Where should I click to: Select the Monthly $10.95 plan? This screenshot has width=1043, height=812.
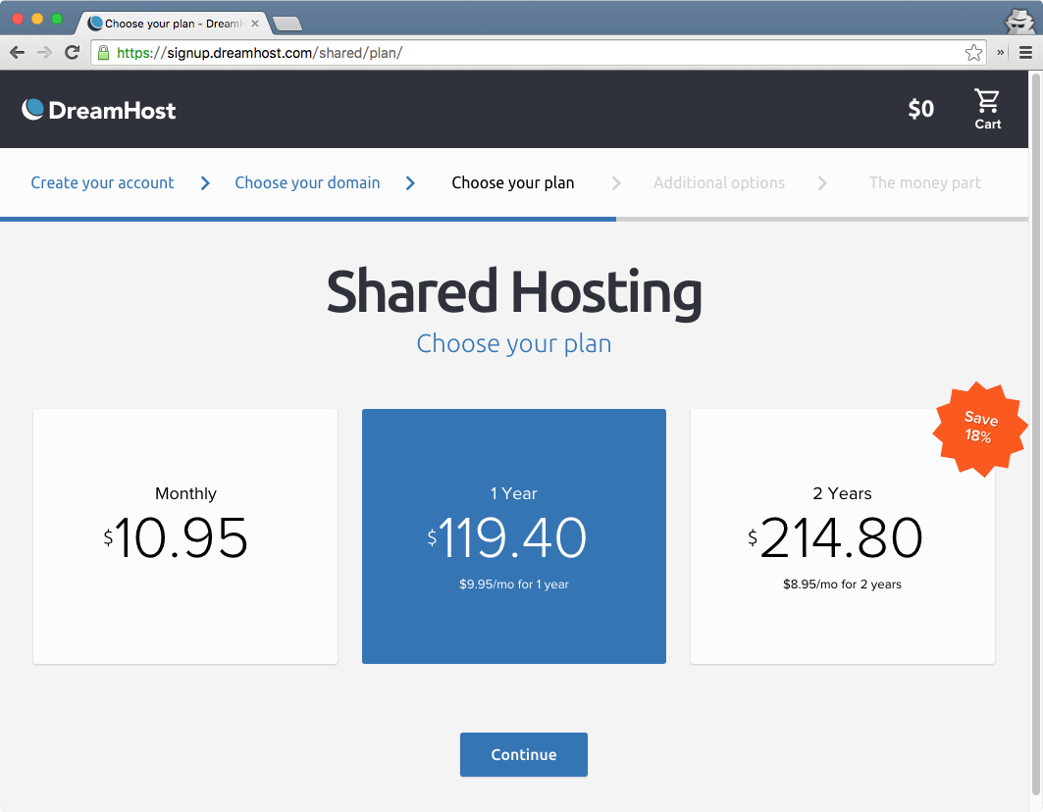click(x=185, y=536)
